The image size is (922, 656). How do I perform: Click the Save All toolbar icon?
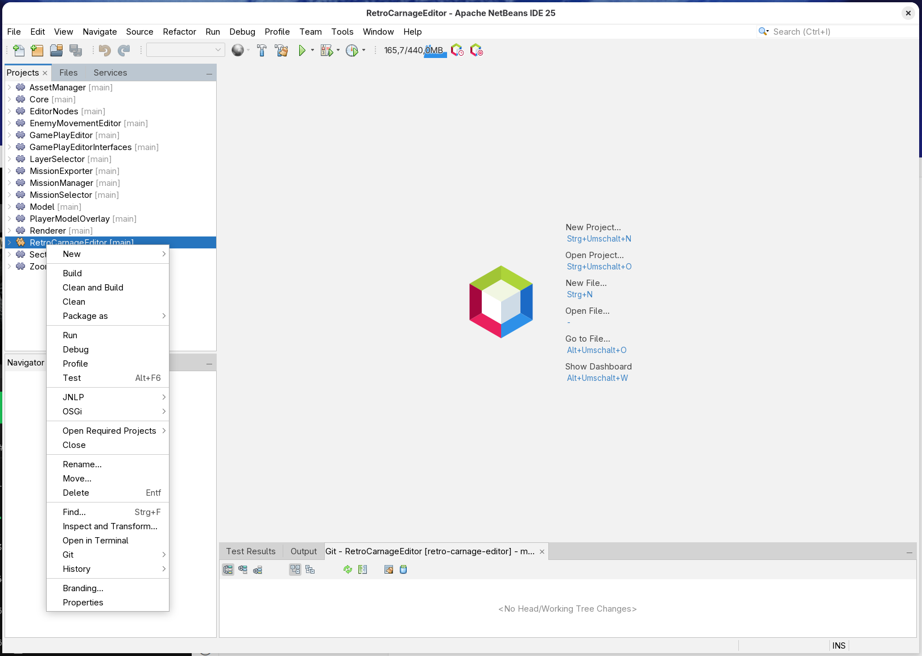point(76,51)
